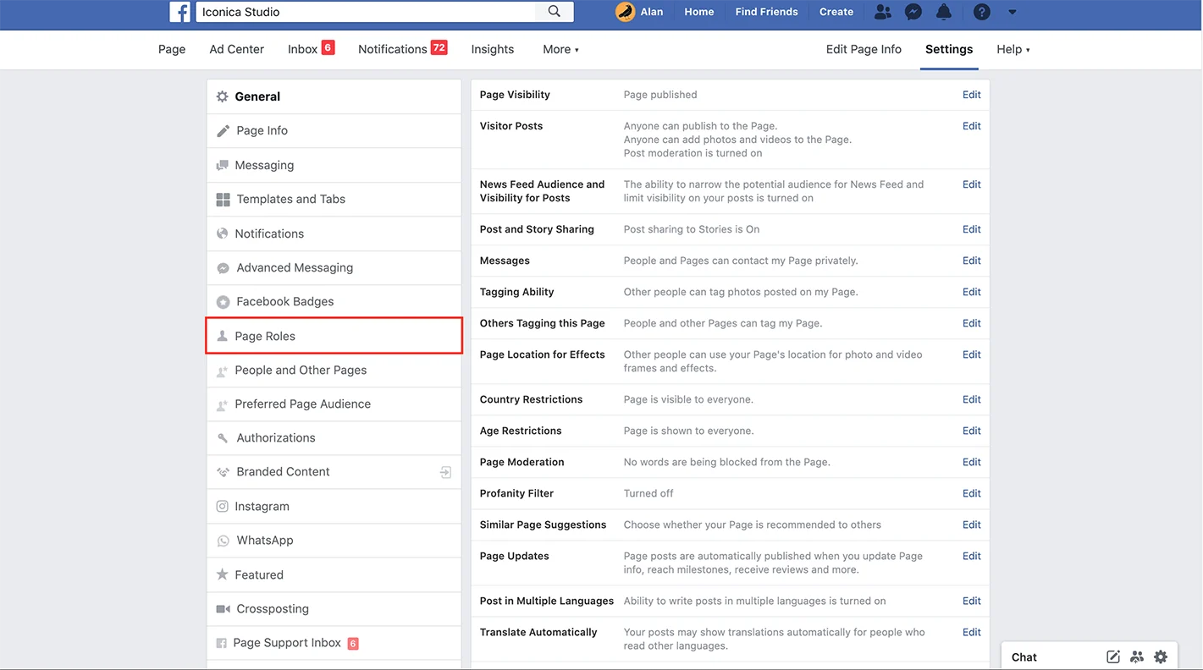Viewport: 1203px width, 670px height.
Task: Click the icon beside People and Other Pages
Action: 223,371
